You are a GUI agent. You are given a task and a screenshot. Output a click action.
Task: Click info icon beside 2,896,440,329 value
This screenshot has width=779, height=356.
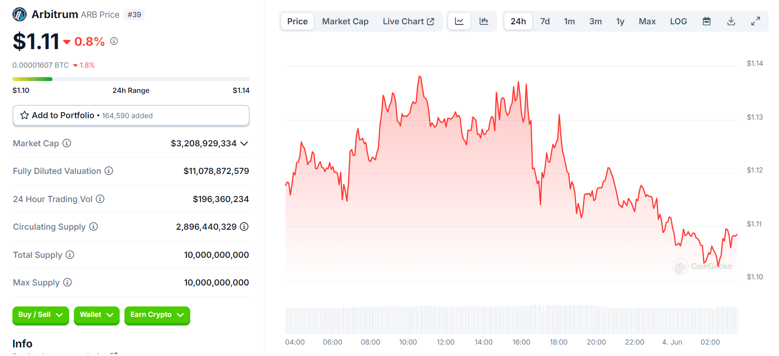244,226
